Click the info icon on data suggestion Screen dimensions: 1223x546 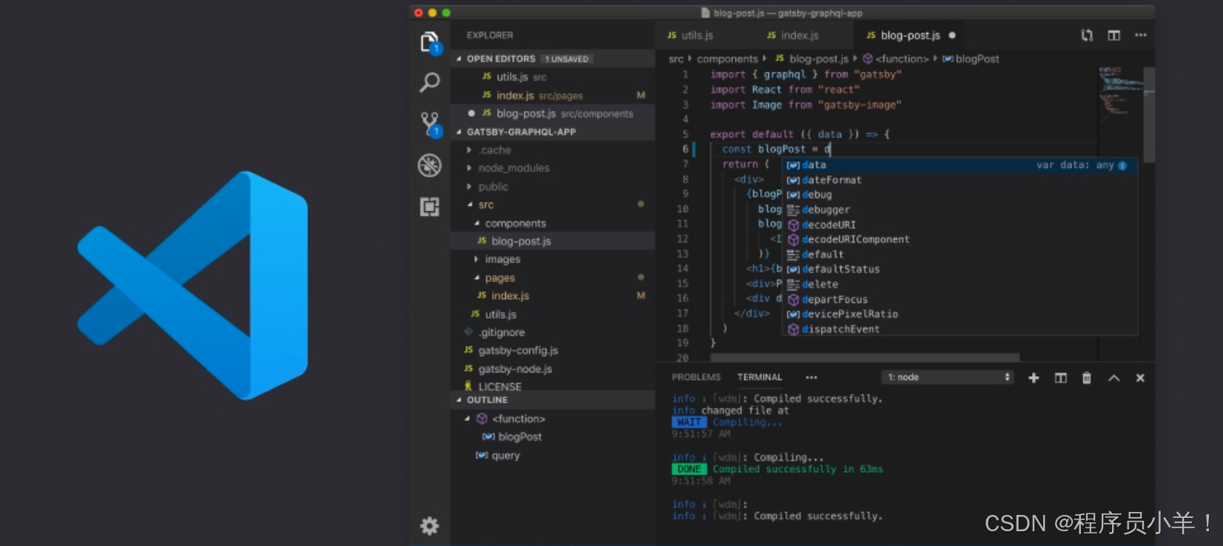click(1122, 165)
